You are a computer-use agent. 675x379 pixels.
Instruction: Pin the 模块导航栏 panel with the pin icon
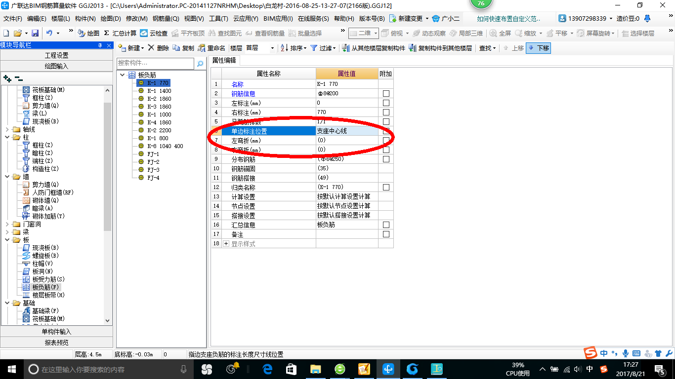click(x=100, y=45)
